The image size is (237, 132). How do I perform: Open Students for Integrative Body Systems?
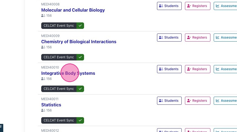169,69
